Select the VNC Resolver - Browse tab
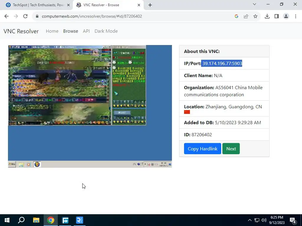 [108, 5]
